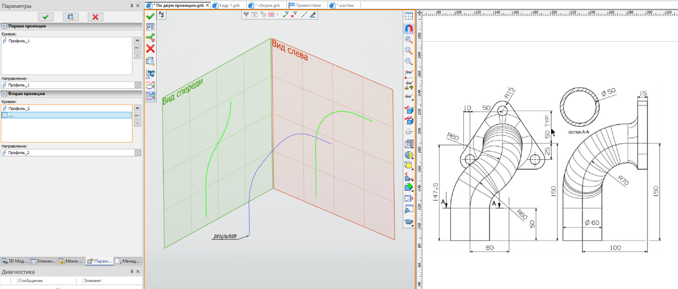The width and height of the screenshot is (678, 289).
Task: Click green checkmark finish icon in 3D toolbar
Action: click(x=150, y=16)
